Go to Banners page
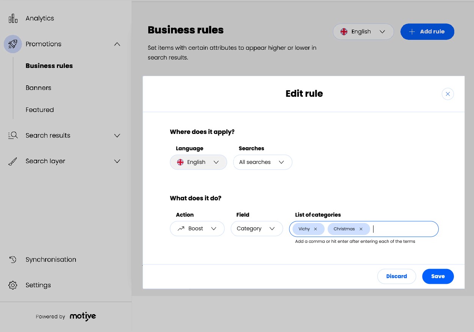The height and width of the screenshot is (332, 474). pyautogui.click(x=38, y=88)
